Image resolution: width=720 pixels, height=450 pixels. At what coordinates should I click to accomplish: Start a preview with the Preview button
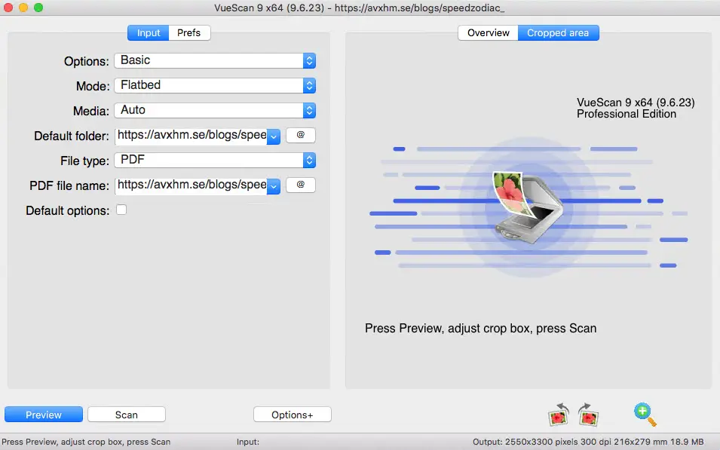pyautogui.click(x=44, y=415)
